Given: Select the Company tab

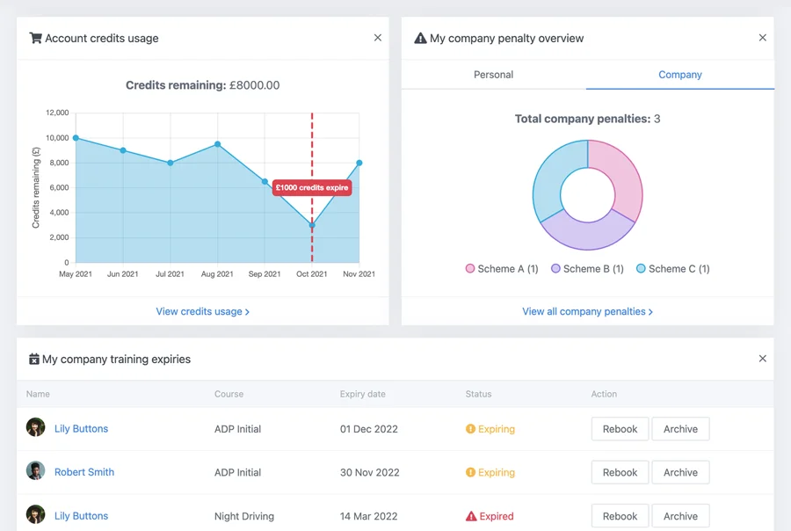Looking at the screenshot, I should [679, 75].
